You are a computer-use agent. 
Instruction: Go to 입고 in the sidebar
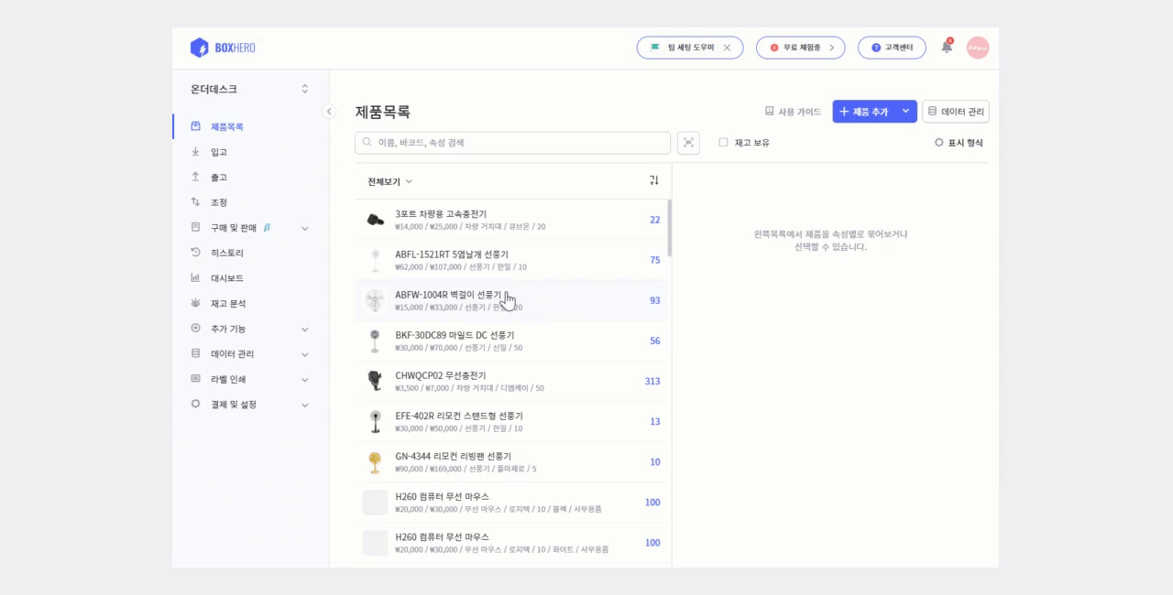tap(219, 152)
